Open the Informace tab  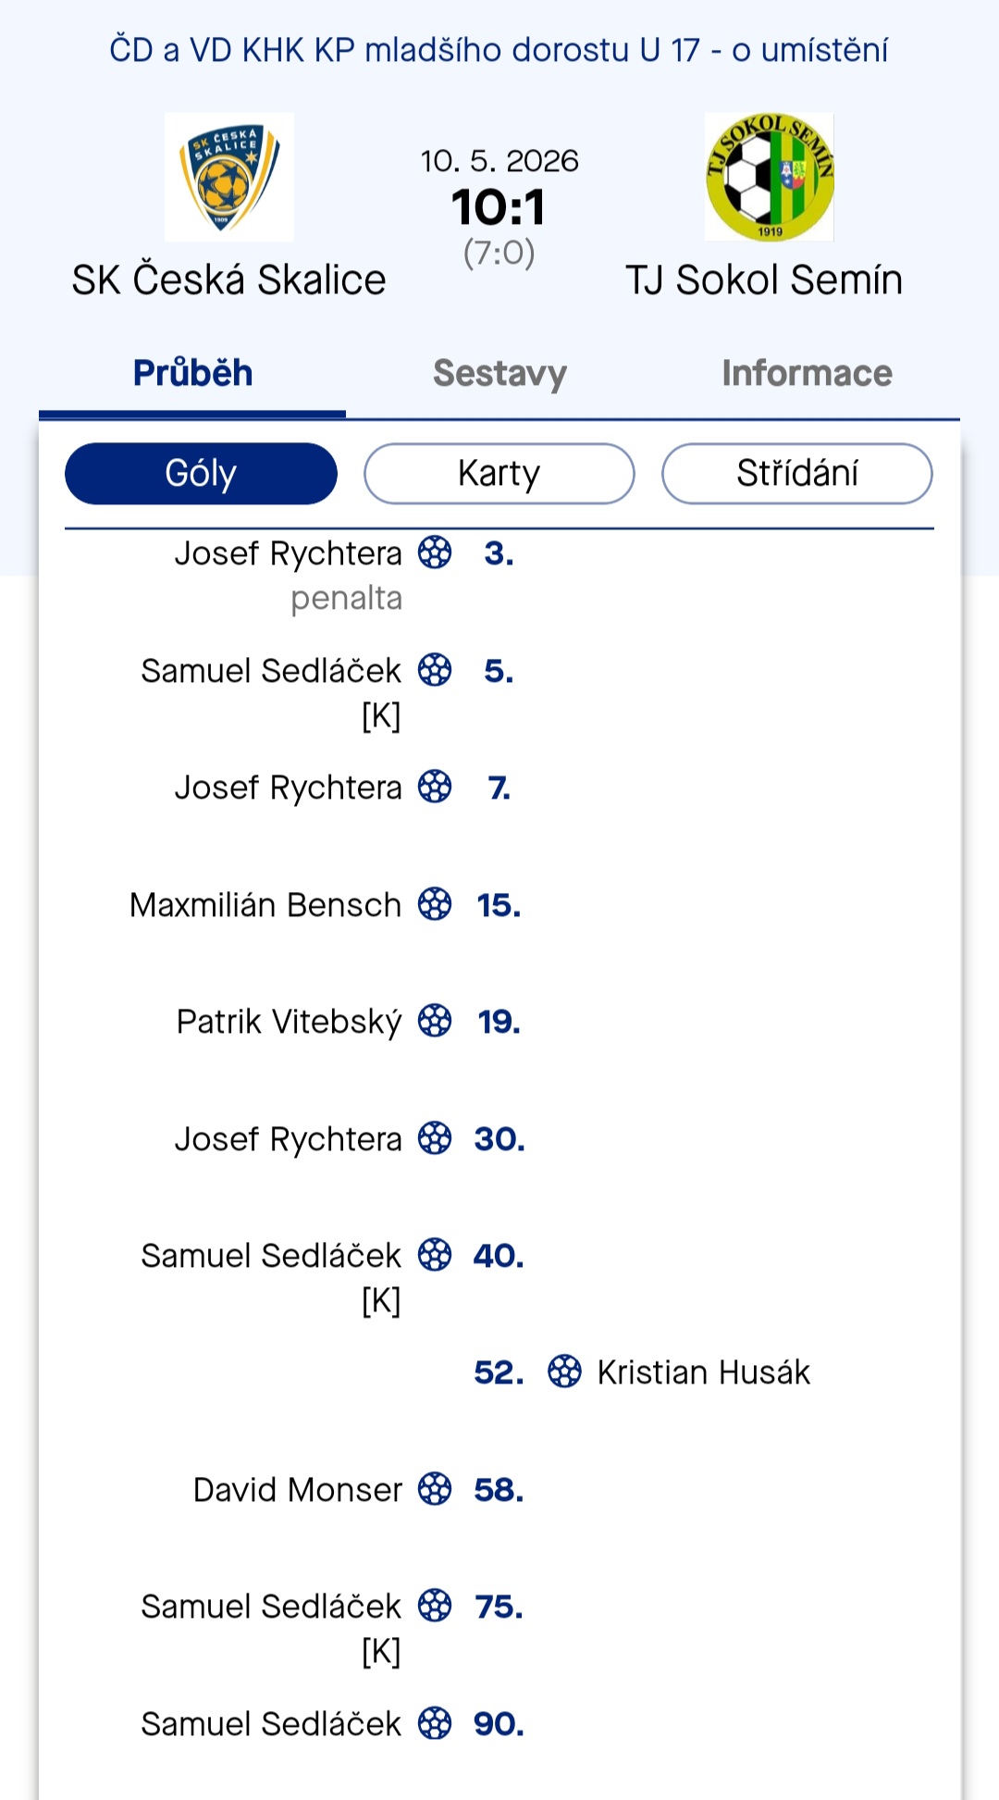pyautogui.click(x=807, y=373)
